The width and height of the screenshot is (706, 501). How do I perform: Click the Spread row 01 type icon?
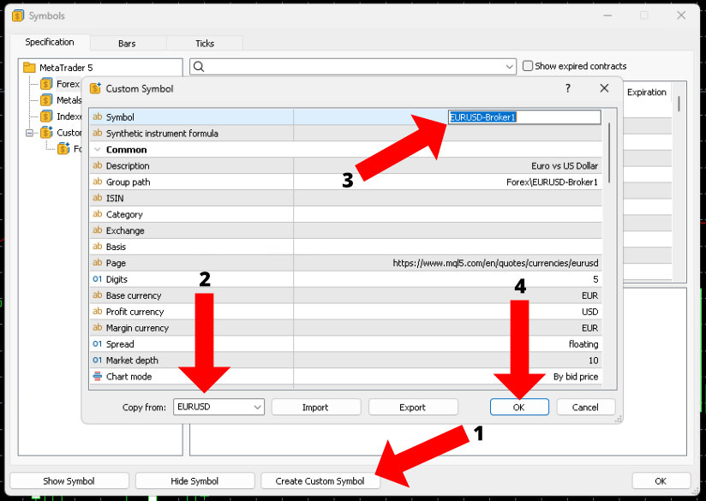(98, 344)
